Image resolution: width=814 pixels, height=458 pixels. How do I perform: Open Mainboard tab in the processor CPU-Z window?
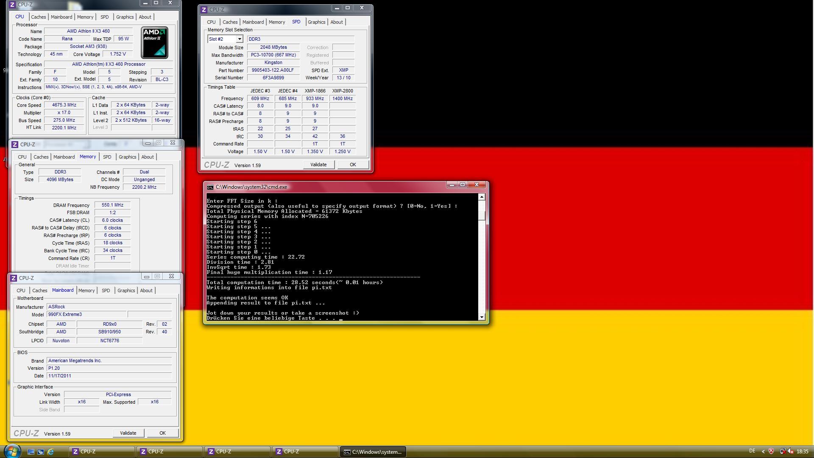click(61, 17)
